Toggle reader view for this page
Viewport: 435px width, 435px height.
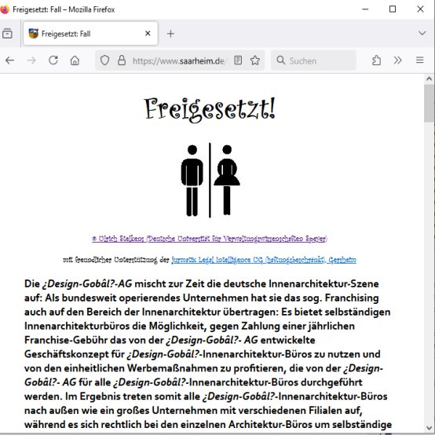point(238,60)
